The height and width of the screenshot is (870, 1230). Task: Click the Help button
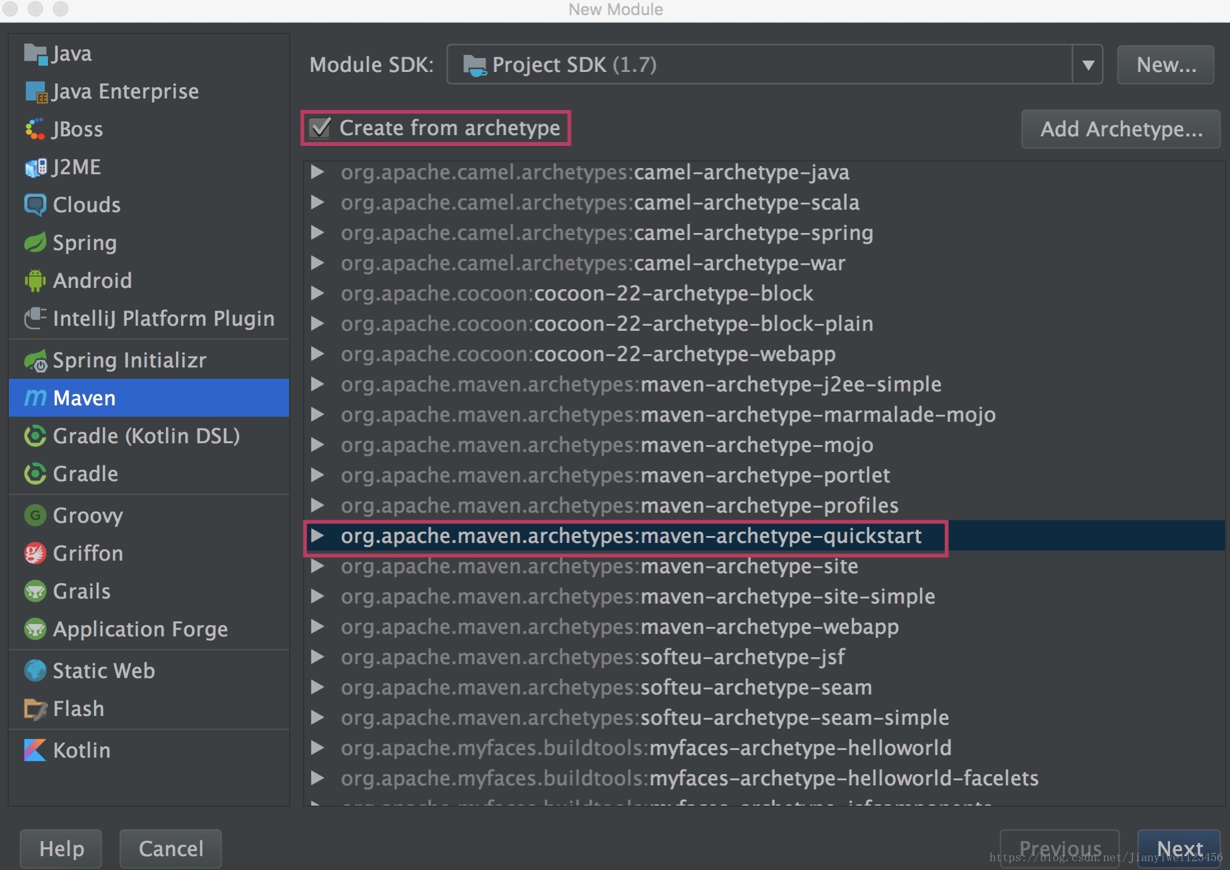pos(61,849)
